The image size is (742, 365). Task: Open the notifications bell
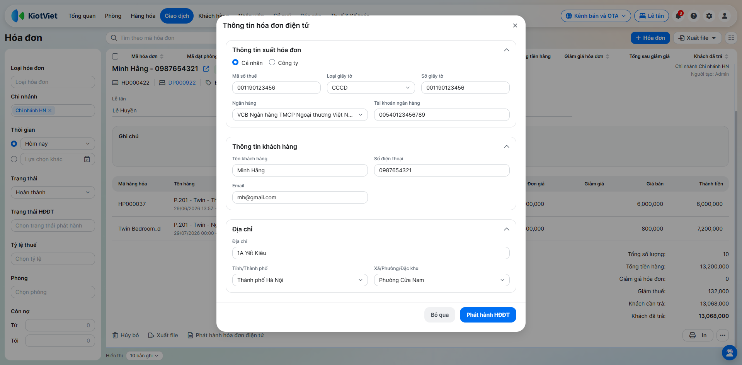click(x=678, y=16)
